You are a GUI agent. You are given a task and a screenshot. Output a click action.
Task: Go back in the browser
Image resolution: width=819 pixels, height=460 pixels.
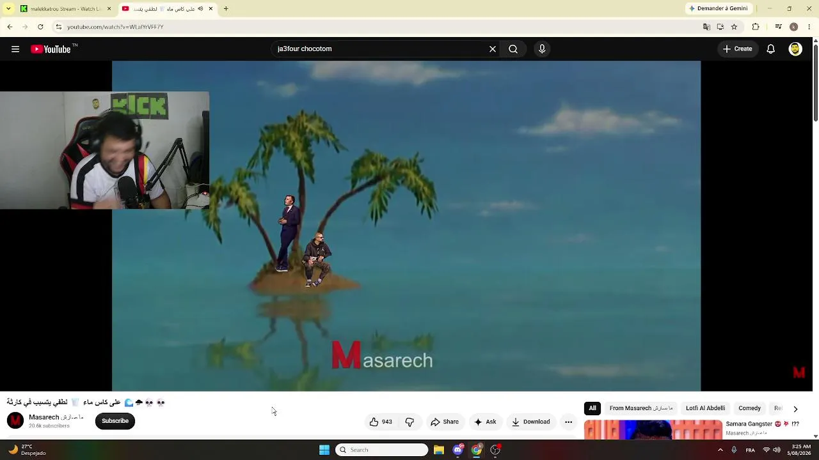[x=10, y=27]
